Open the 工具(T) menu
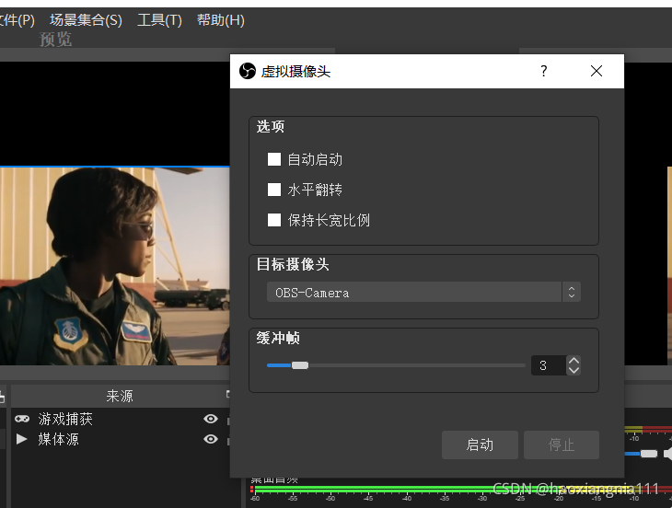The image size is (672, 508). pyautogui.click(x=159, y=20)
